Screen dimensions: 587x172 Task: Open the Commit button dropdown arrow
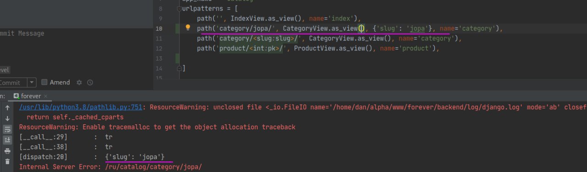(x=32, y=83)
